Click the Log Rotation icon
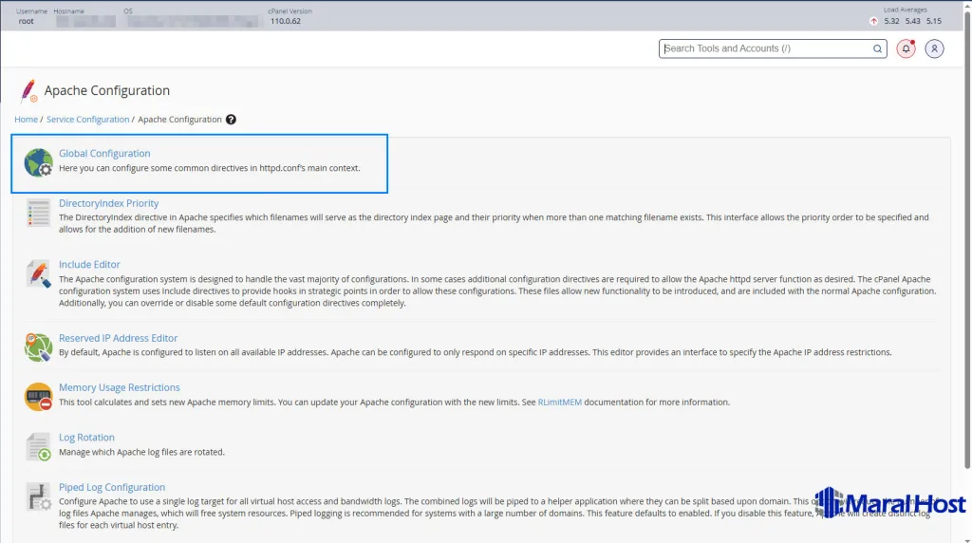 [x=38, y=447]
